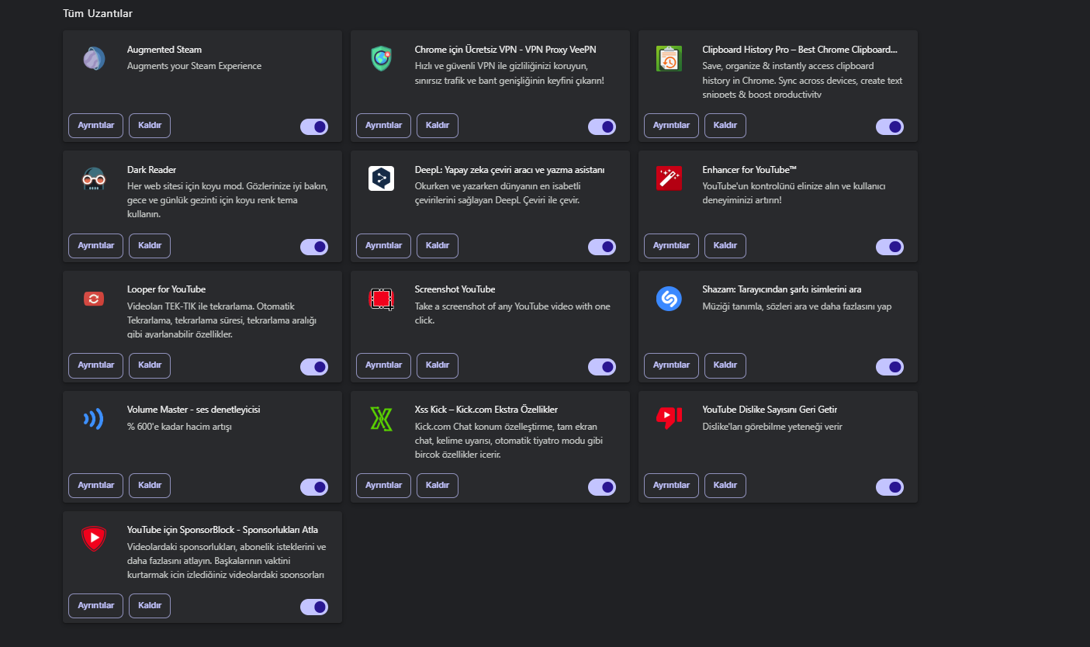
Task: Open Screenshot YouTube Ayrıntılar
Action: pyautogui.click(x=383, y=365)
